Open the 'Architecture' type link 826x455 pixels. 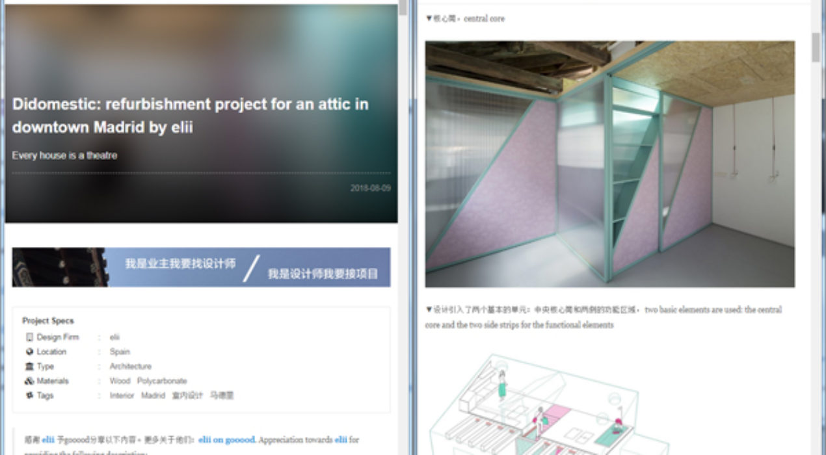click(x=130, y=367)
